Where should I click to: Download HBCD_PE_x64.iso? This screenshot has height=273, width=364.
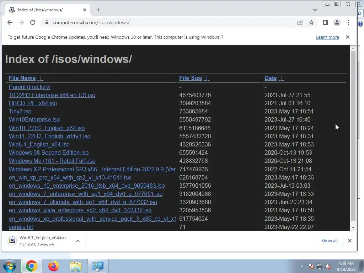coord(33,103)
